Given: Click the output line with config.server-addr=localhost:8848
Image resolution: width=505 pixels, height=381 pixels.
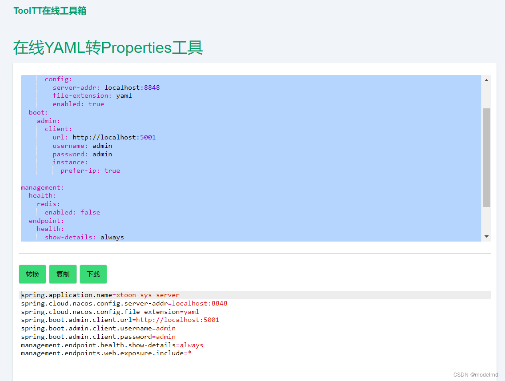Looking at the screenshot, I should (x=124, y=303).
